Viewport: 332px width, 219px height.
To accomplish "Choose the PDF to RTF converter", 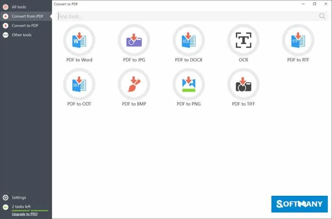I will coord(298,40).
